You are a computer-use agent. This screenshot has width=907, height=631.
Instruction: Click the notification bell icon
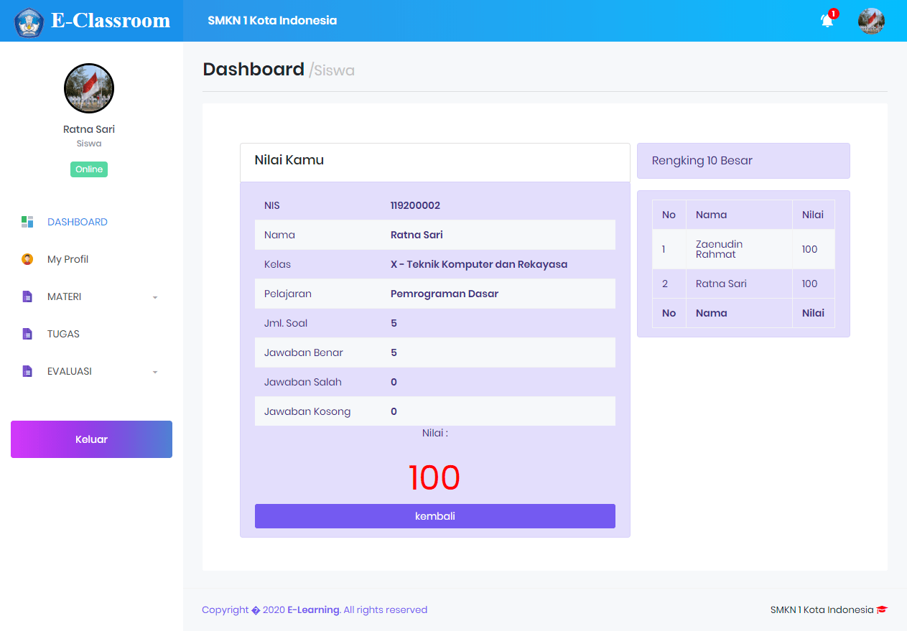827,21
